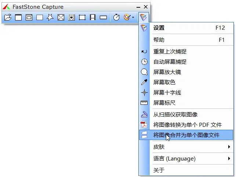Minimize the FastStone Capture panel
This screenshot has height=177, width=236.
coord(138,7)
